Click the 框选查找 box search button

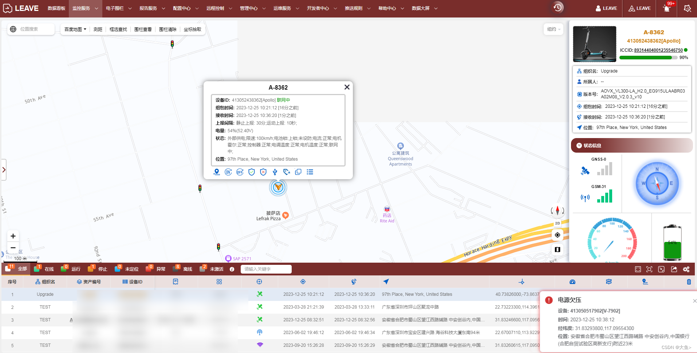tap(118, 30)
